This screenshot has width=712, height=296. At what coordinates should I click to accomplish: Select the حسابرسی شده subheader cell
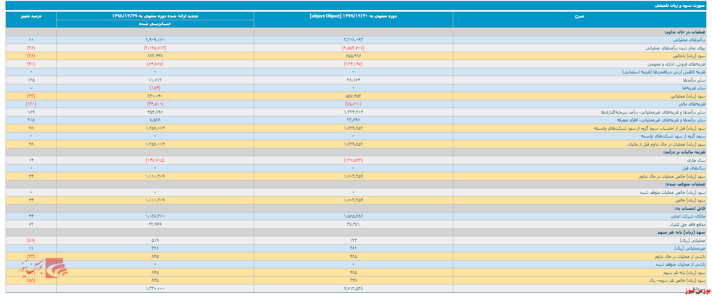click(x=155, y=23)
